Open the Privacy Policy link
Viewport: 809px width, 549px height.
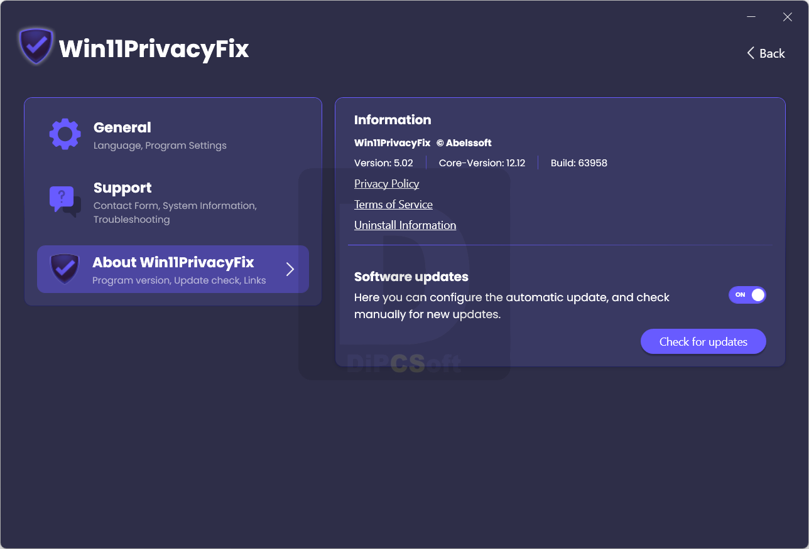(386, 184)
